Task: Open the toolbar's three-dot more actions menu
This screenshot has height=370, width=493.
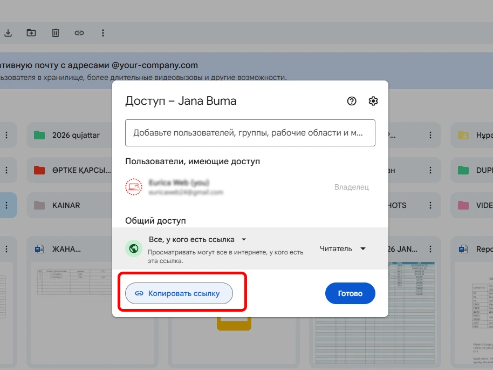Action: pyautogui.click(x=103, y=33)
